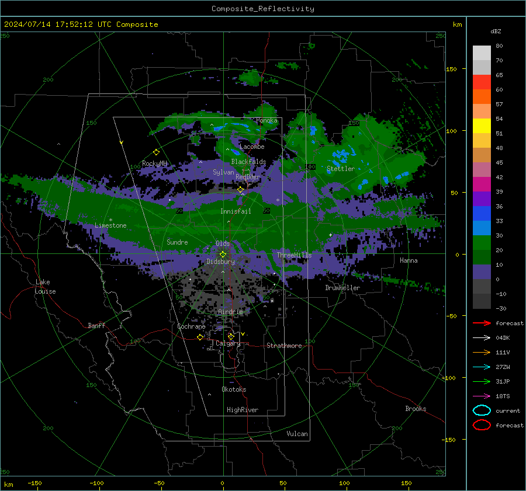This screenshot has width=526, height=491.
Task: Click the yellow diamond marker above RockyMH
Action: [156, 152]
